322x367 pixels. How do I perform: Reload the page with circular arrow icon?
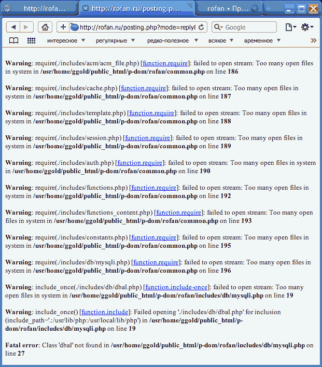coord(201,27)
